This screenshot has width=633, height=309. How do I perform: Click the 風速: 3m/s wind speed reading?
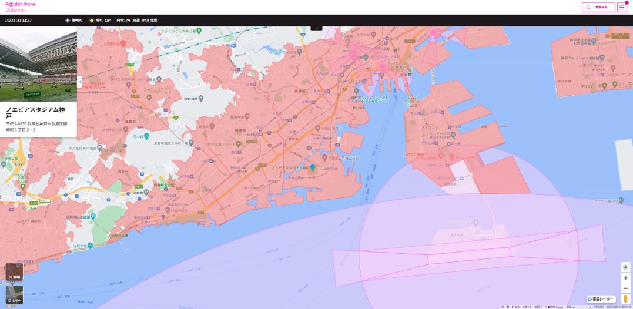coord(145,20)
